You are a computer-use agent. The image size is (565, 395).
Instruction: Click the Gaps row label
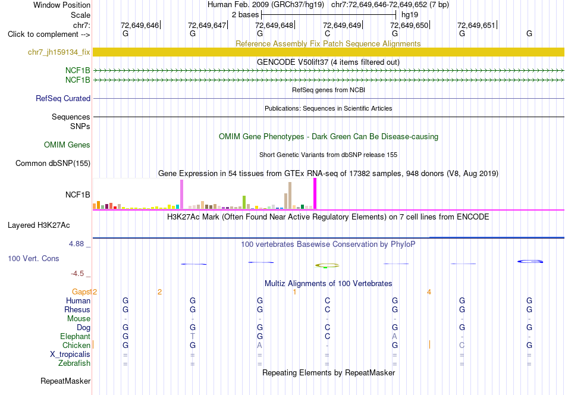(81, 292)
